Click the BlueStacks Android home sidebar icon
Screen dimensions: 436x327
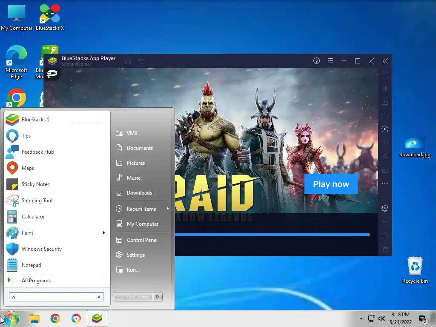point(385,236)
